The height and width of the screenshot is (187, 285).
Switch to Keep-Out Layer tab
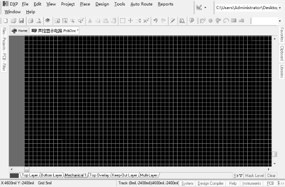124,175
